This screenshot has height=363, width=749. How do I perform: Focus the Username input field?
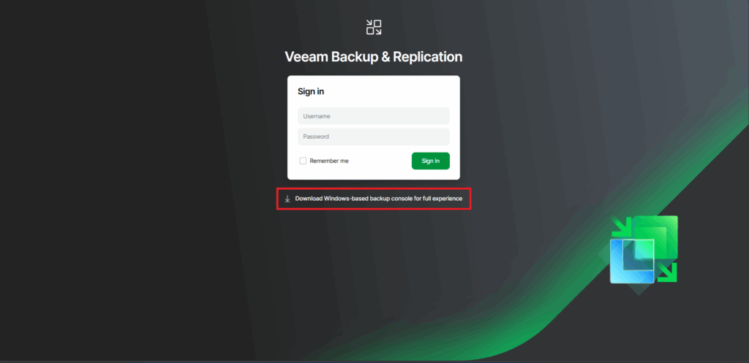(x=374, y=116)
